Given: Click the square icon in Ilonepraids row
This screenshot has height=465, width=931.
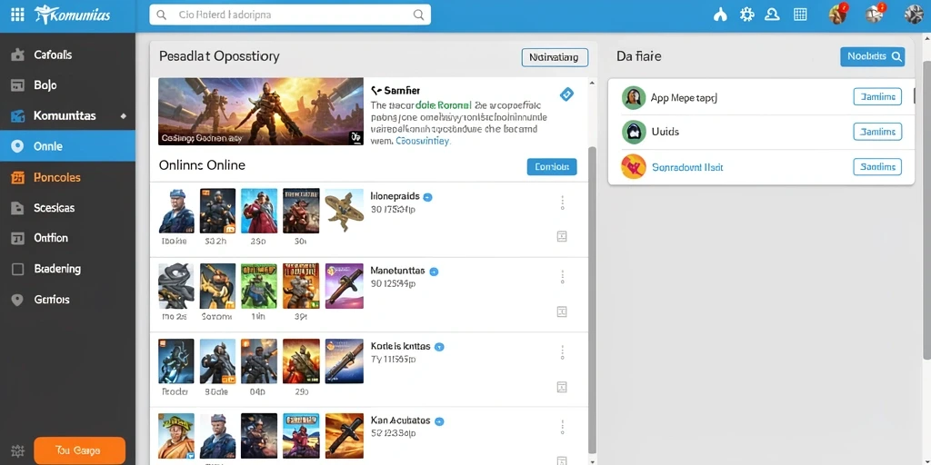Looking at the screenshot, I should [x=562, y=237].
